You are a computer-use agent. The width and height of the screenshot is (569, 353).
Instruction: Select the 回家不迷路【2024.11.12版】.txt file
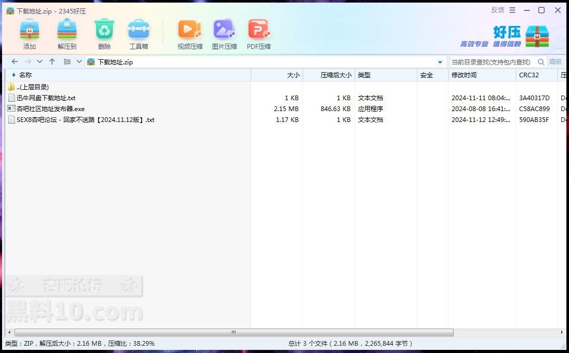tap(86, 119)
